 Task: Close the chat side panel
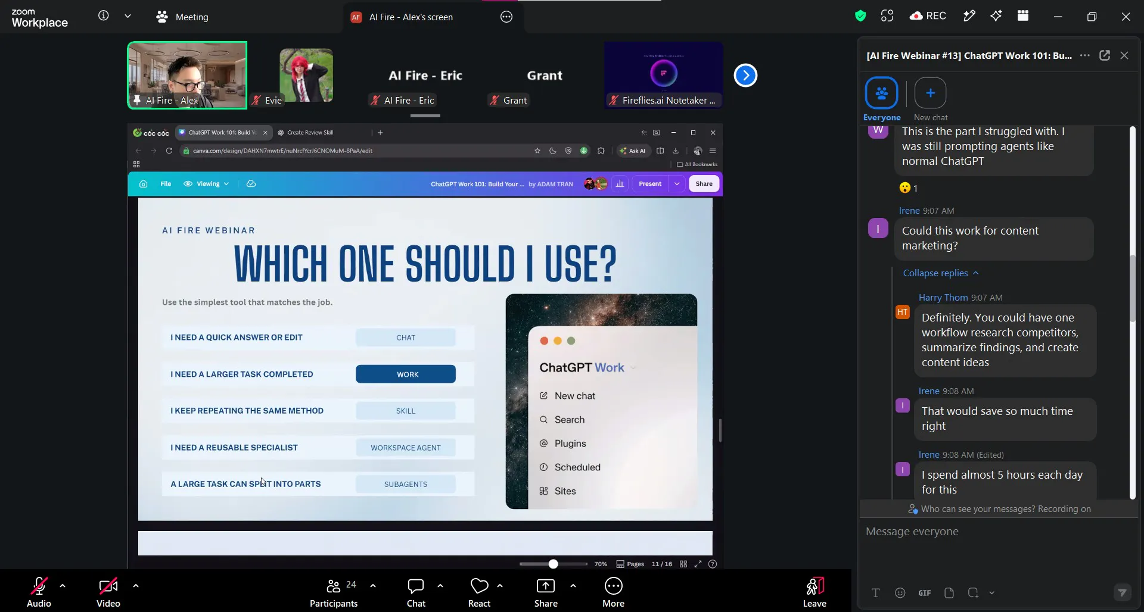1124,55
